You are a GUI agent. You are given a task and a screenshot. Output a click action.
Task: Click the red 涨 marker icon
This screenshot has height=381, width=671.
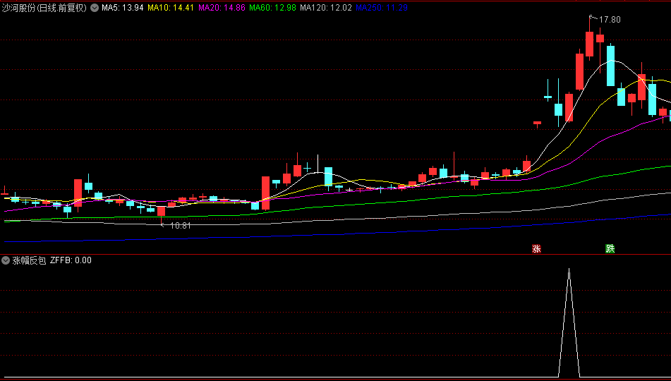click(536, 249)
